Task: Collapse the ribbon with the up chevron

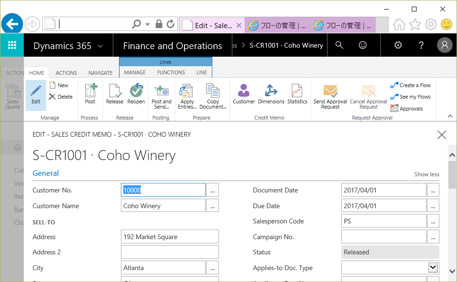Action: click(450, 116)
